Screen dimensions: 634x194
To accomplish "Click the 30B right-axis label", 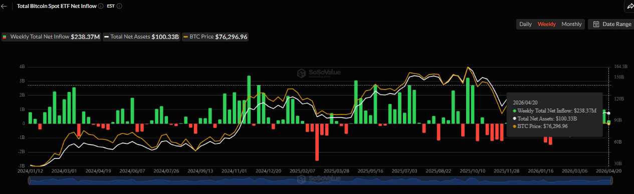I will 617,163.
